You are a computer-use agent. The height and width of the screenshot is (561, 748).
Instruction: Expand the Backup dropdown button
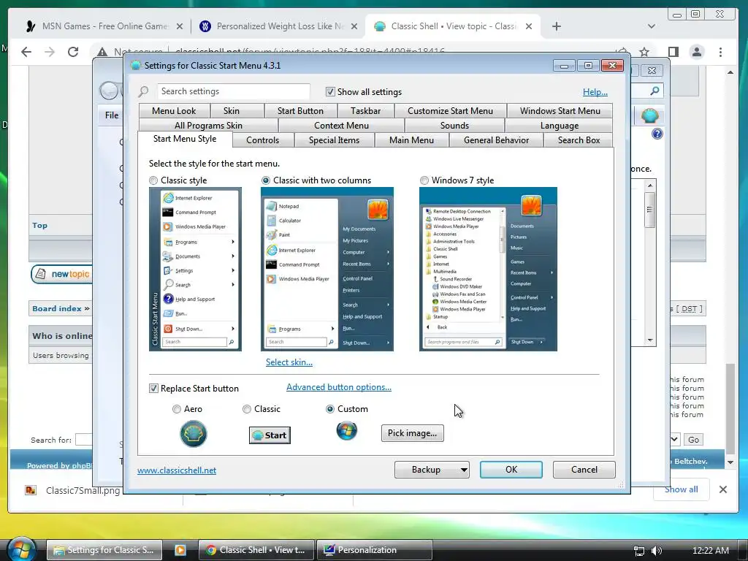pos(463,470)
